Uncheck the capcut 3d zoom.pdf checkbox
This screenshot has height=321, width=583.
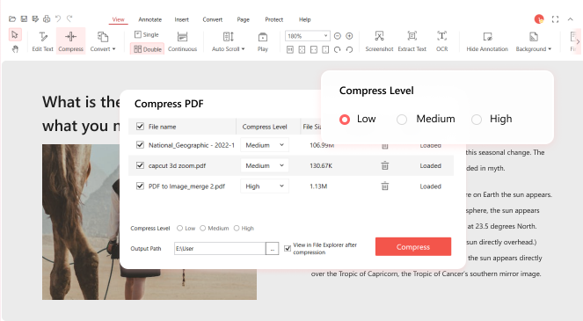pyautogui.click(x=140, y=165)
